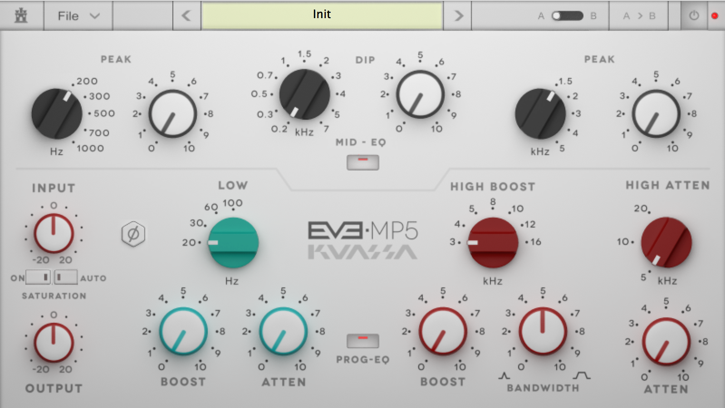Screen dimensions: 725x408
Task: Click the wide bandwidth shape icon
Action: (581, 376)
